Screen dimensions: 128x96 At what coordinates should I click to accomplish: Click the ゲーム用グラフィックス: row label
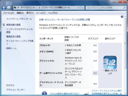[51, 73]
